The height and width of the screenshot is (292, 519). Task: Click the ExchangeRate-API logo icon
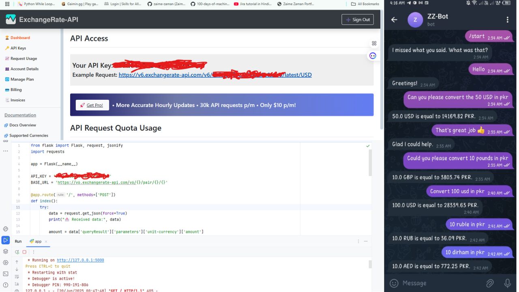click(11, 19)
